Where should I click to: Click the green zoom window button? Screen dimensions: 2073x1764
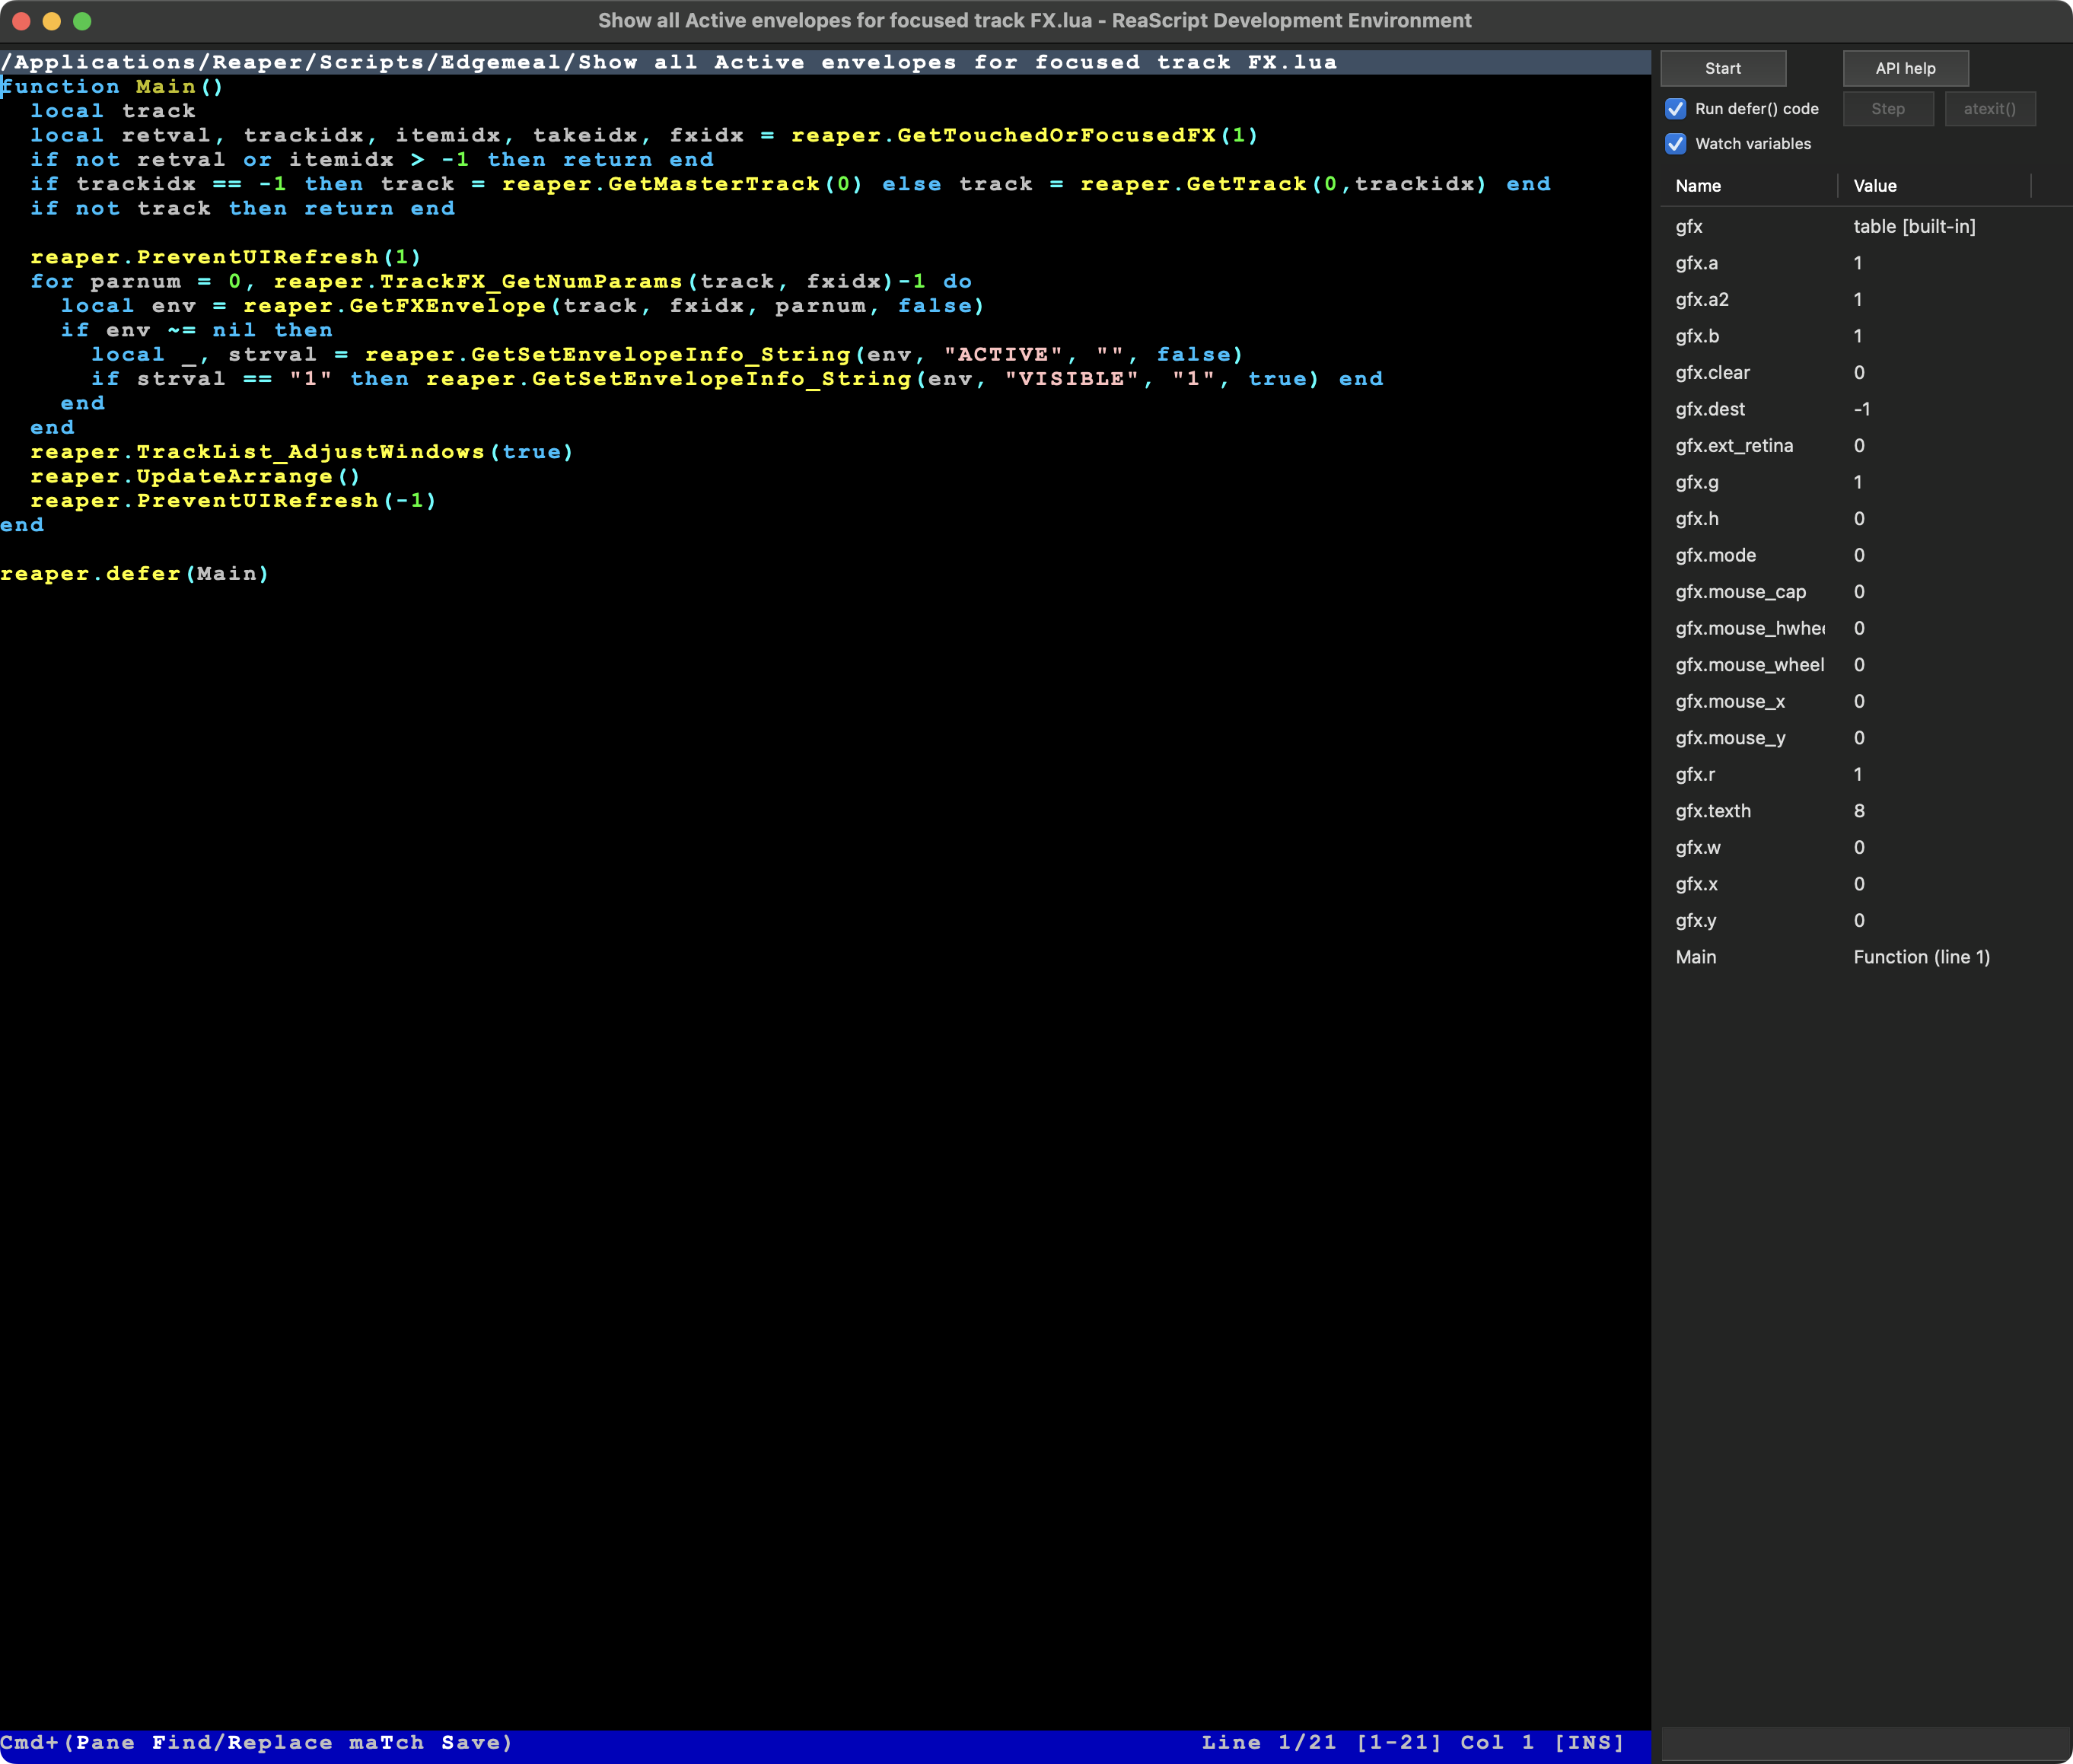tap(82, 20)
